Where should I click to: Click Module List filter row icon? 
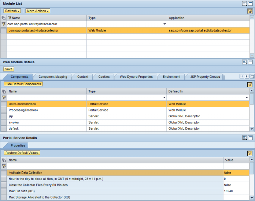pos(4,24)
